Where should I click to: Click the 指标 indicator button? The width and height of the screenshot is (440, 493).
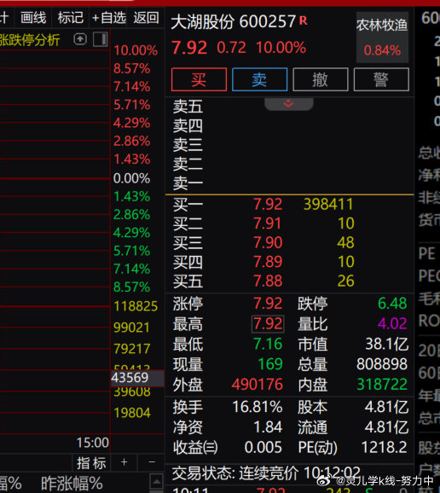(x=91, y=463)
